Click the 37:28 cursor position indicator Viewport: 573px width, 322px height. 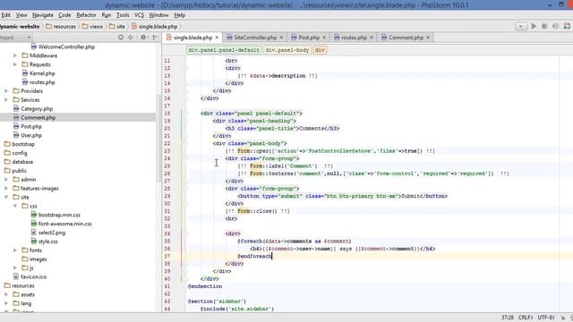coord(508,318)
